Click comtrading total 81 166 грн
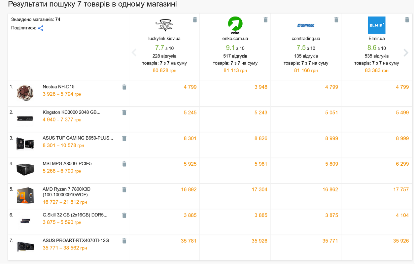 [306, 71]
